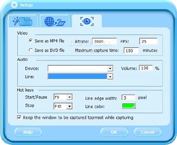This screenshot has height=145, width=177.
Task: Confirm settings with the OK button
Action: point(114,132)
